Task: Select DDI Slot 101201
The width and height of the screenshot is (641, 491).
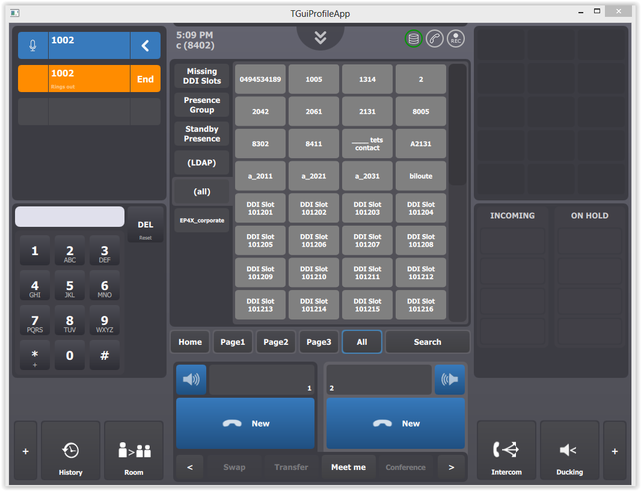Action: 260,209
